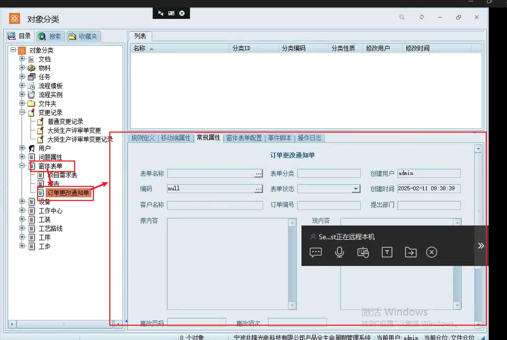
Task: Select the 常规属性 tab
Action: tap(208, 138)
